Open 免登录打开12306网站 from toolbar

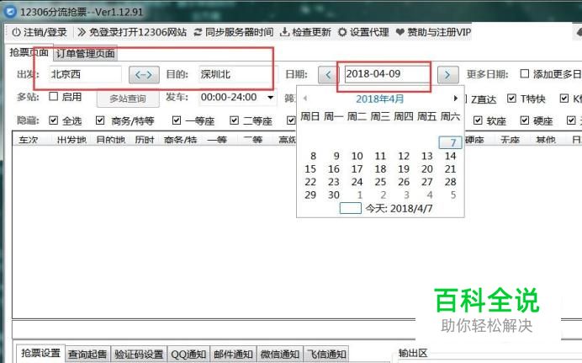132,32
